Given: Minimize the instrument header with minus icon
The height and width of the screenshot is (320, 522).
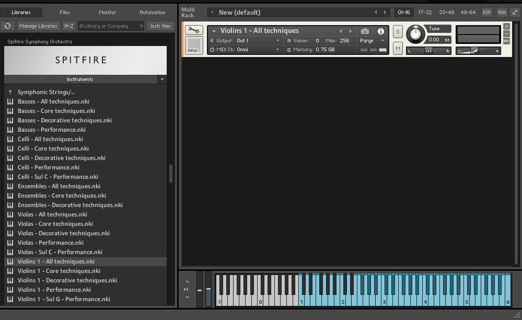Looking at the screenshot, I should coord(506,33).
